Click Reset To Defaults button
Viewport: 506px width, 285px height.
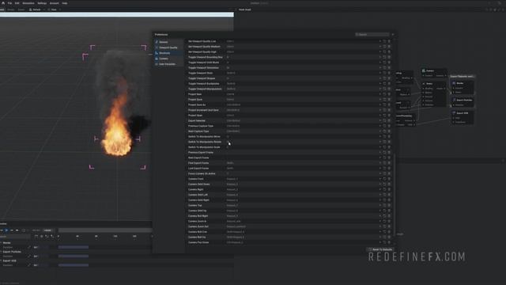(381, 249)
